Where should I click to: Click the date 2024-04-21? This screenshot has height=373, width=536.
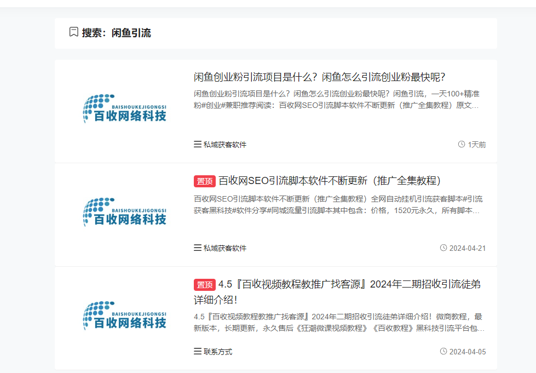pyautogui.click(x=468, y=248)
